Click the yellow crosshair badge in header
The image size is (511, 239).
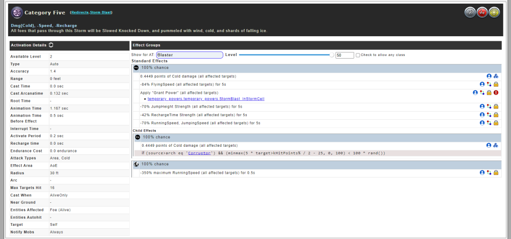coord(494,13)
